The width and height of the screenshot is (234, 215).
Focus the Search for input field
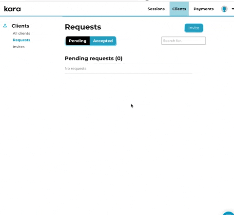click(x=183, y=41)
